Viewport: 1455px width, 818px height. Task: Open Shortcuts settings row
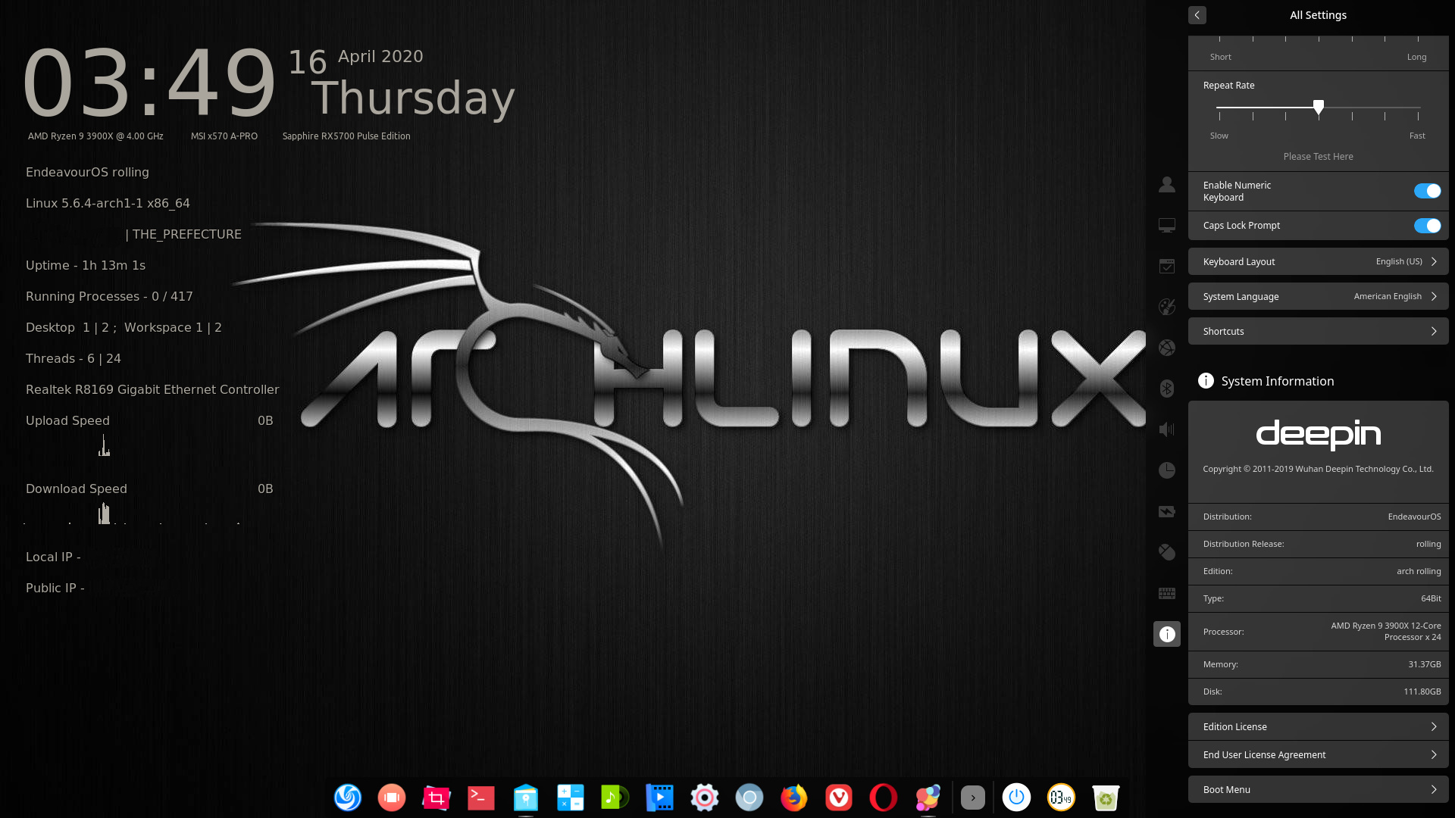point(1318,331)
